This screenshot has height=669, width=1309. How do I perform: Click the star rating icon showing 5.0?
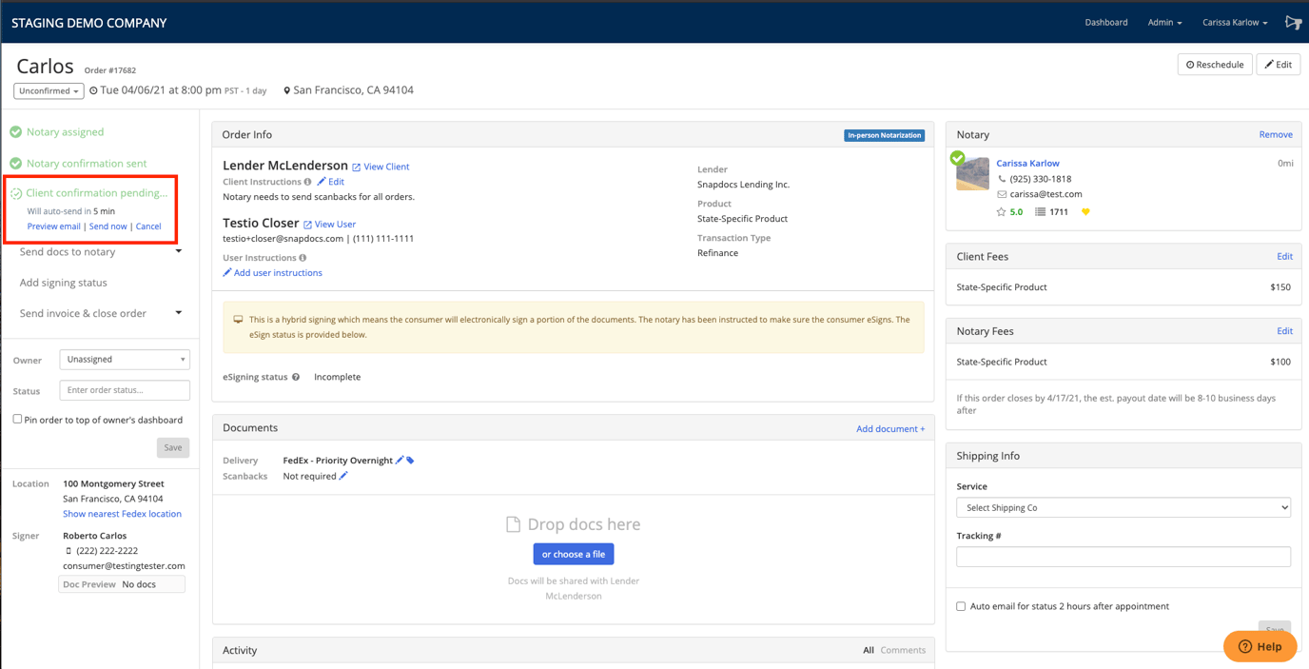pos(1001,211)
